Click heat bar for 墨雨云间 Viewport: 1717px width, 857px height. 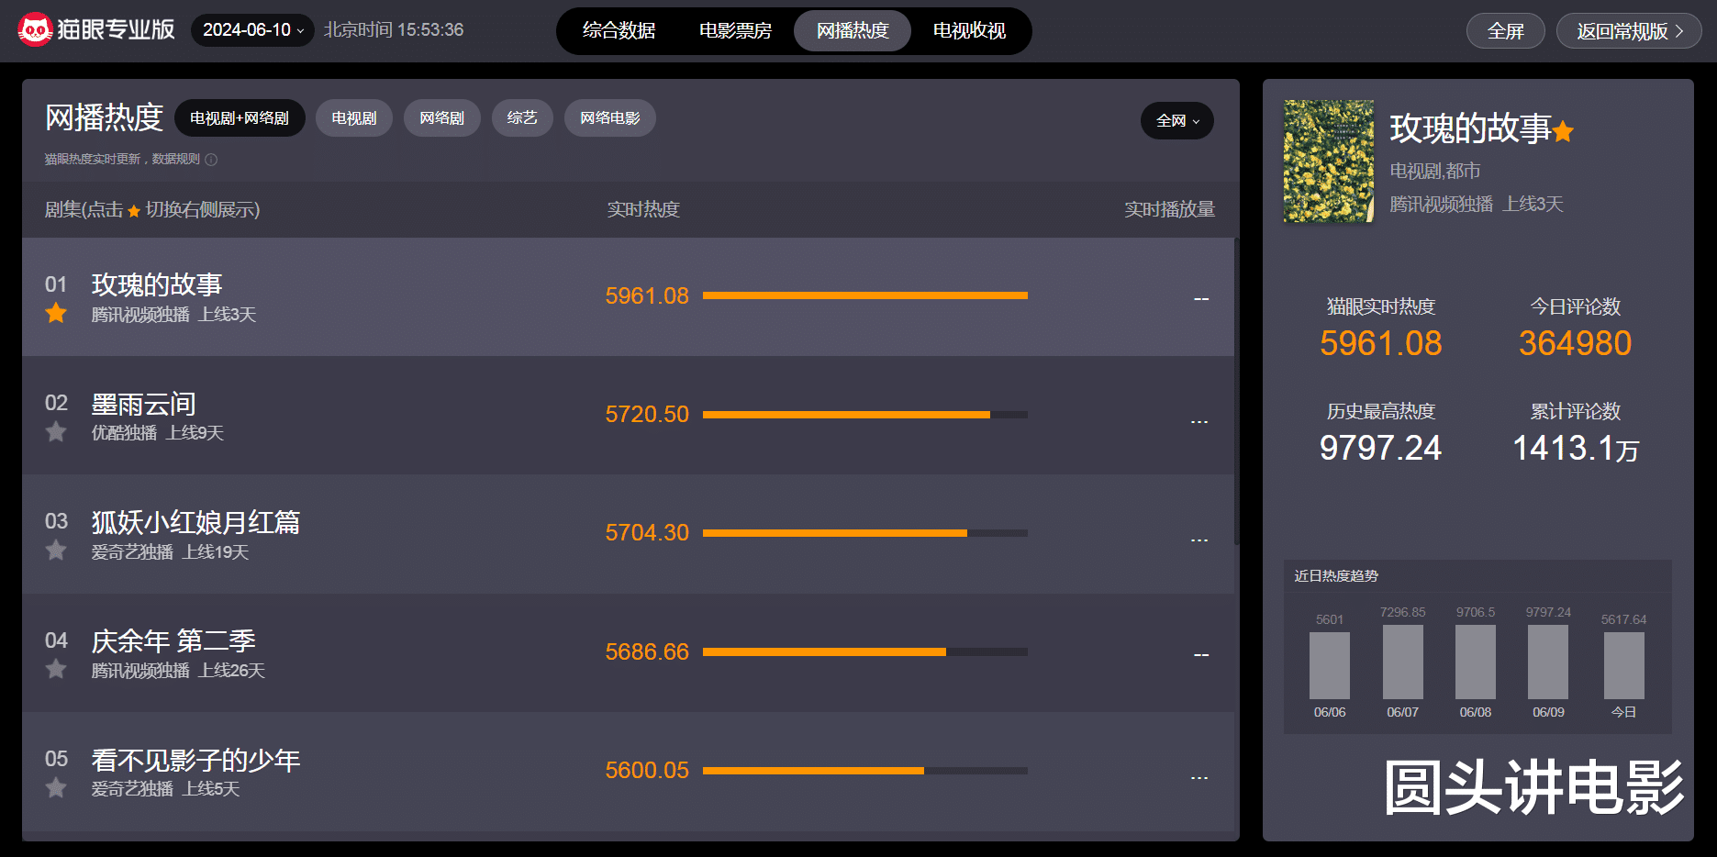click(865, 415)
